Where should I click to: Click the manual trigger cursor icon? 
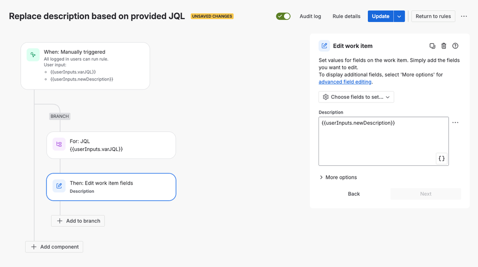tap(33, 55)
